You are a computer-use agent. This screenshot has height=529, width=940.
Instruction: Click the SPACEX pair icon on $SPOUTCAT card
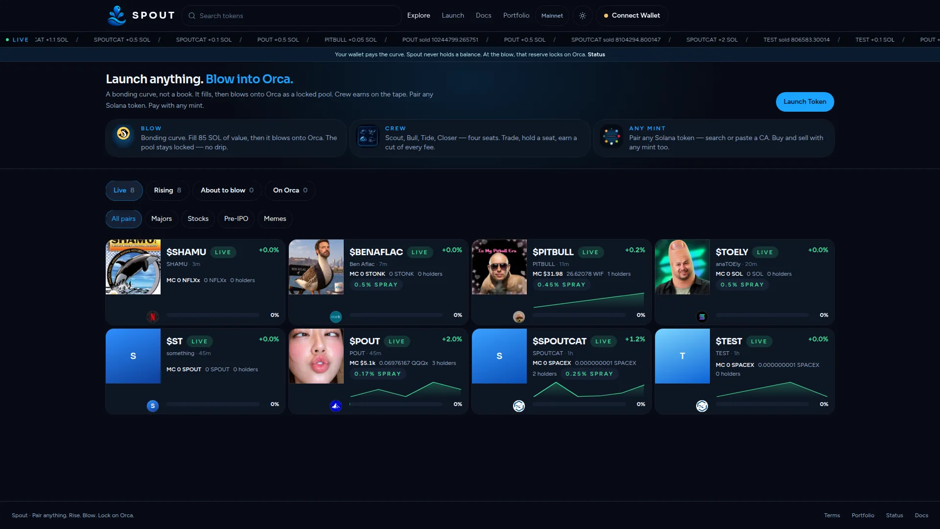coord(519,406)
